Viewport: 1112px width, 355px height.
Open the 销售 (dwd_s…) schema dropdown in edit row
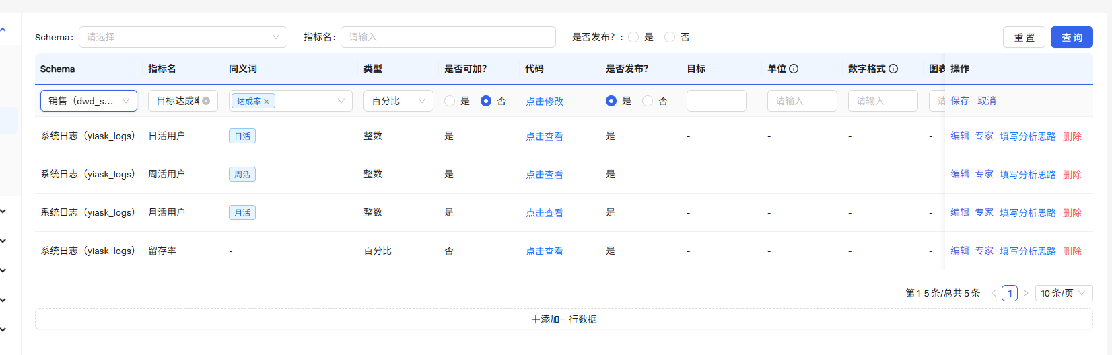click(89, 101)
